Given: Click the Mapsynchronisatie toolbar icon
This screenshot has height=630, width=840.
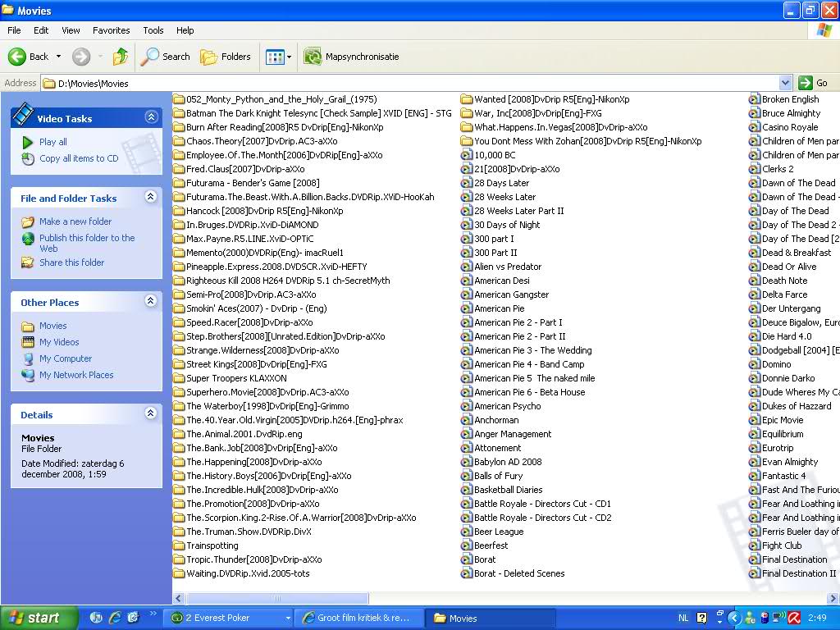Looking at the screenshot, I should tap(313, 57).
